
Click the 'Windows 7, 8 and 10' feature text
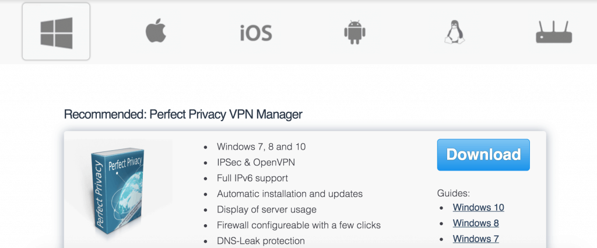(x=261, y=147)
